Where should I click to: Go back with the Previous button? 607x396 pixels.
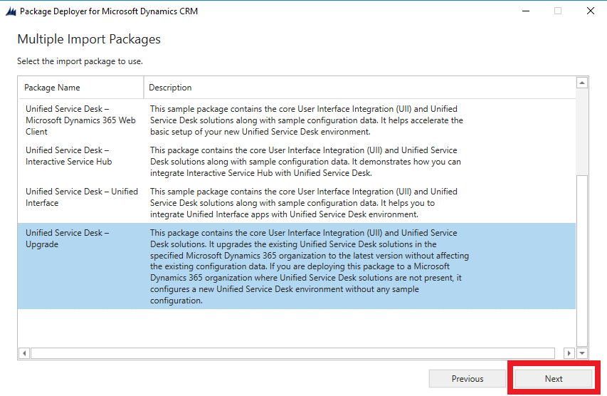tap(468, 379)
